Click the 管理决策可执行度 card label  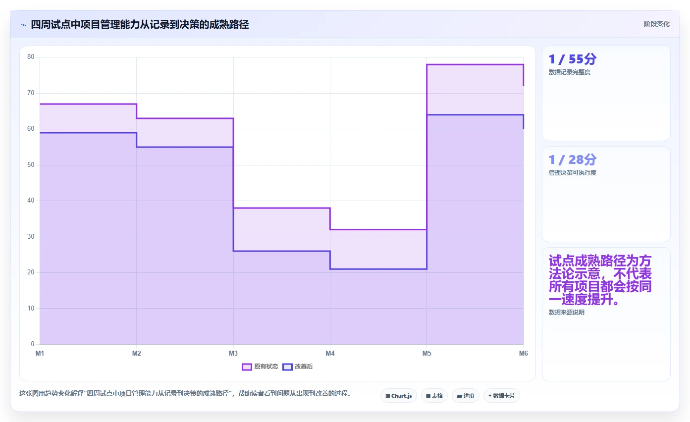click(573, 173)
